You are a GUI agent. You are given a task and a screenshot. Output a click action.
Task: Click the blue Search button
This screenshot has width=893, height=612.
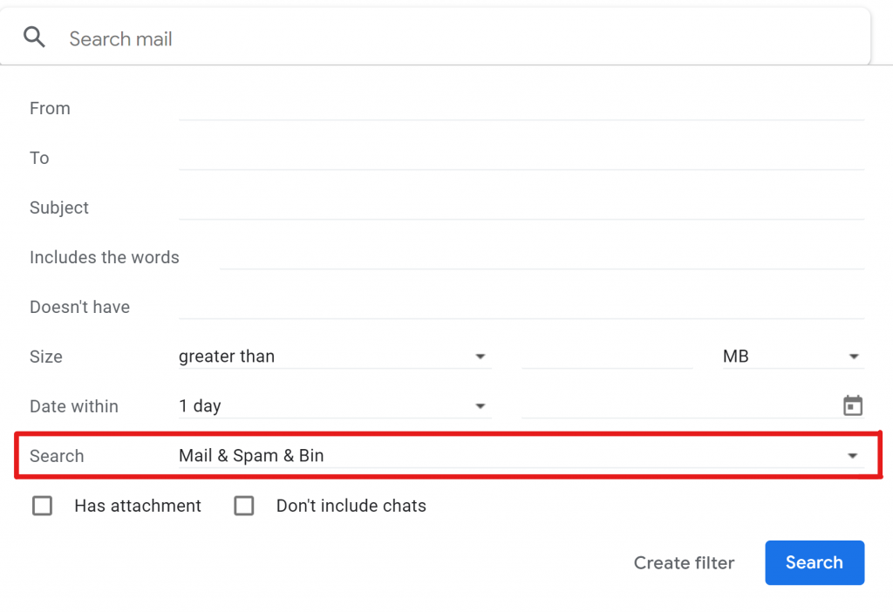pyautogui.click(x=815, y=562)
